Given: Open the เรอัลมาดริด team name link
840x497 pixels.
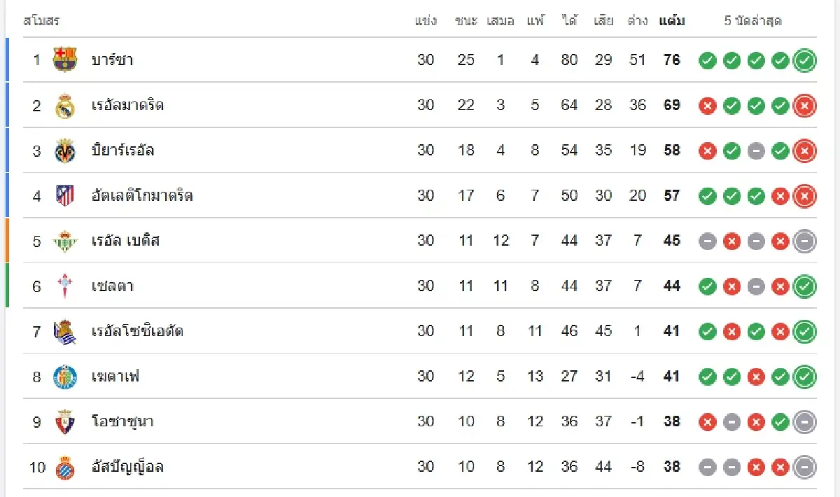Looking at the screenshot, I should click(x=127, y=105).
